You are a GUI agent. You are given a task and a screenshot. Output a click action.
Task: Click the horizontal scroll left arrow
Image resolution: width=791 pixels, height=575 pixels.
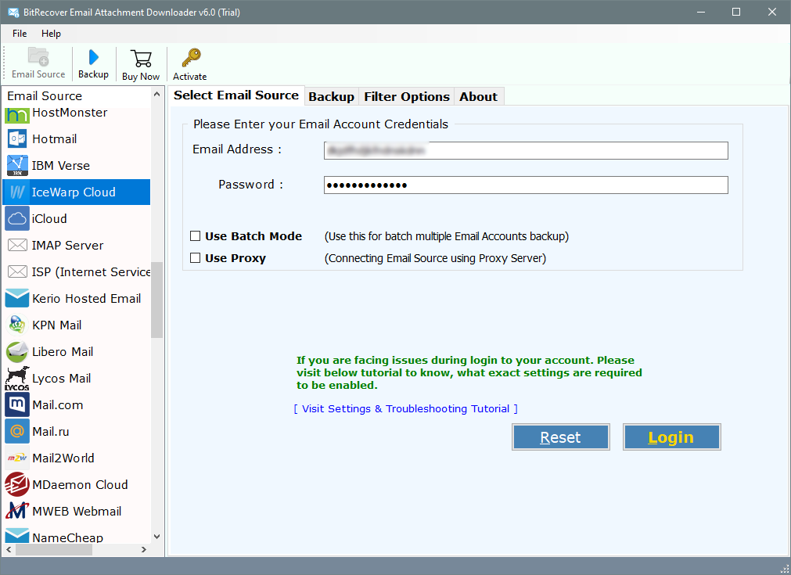coord(9,550)
